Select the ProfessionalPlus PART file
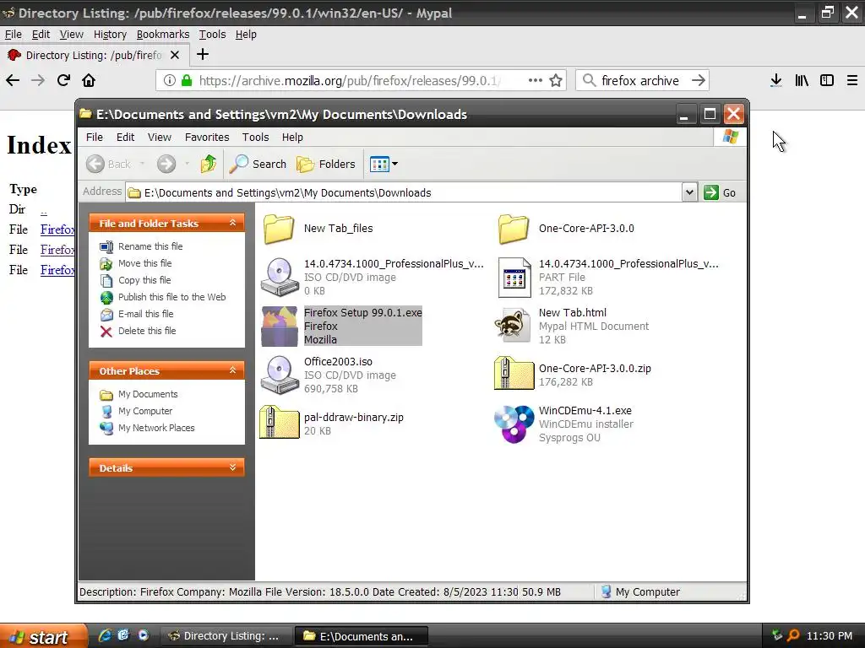 pos(607,277)
